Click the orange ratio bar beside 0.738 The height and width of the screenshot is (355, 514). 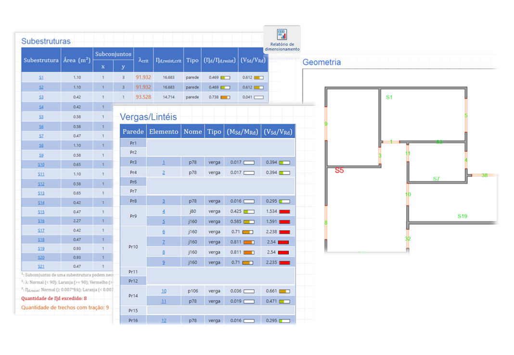pos(225,97)
